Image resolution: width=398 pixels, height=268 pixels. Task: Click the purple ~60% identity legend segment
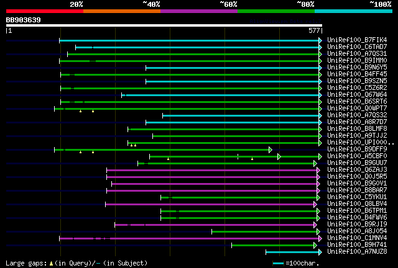tap(199, 11)
